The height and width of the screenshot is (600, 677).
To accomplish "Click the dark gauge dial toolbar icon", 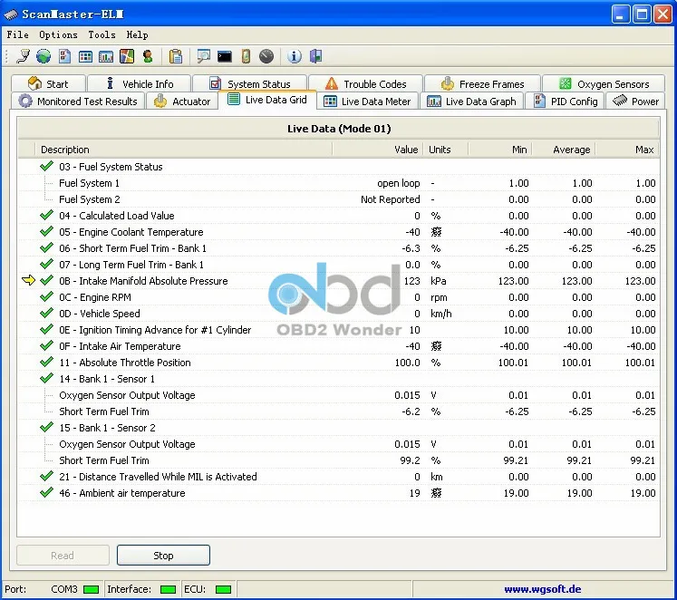I will tap(266, 56).
